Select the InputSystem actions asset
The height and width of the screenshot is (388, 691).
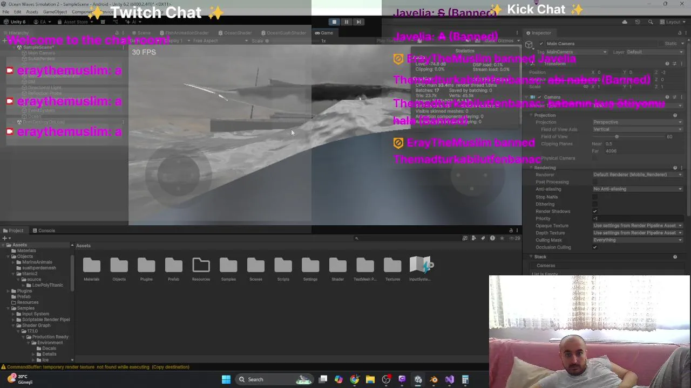(x=420, y=265)
